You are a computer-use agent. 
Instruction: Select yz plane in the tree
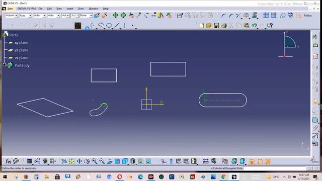[21, 50]
